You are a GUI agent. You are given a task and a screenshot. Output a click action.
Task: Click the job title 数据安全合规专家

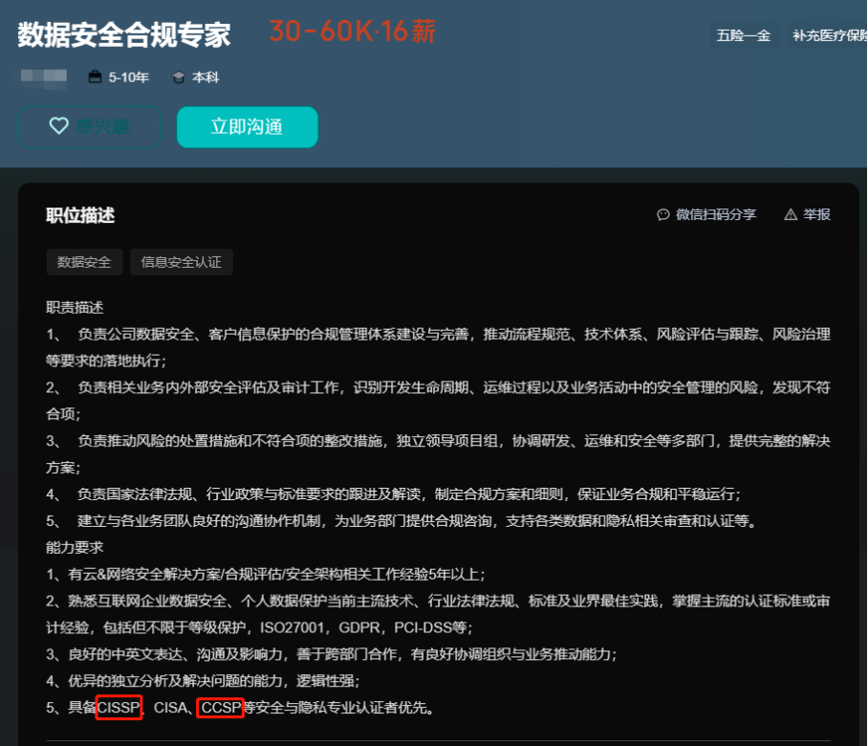124,34
